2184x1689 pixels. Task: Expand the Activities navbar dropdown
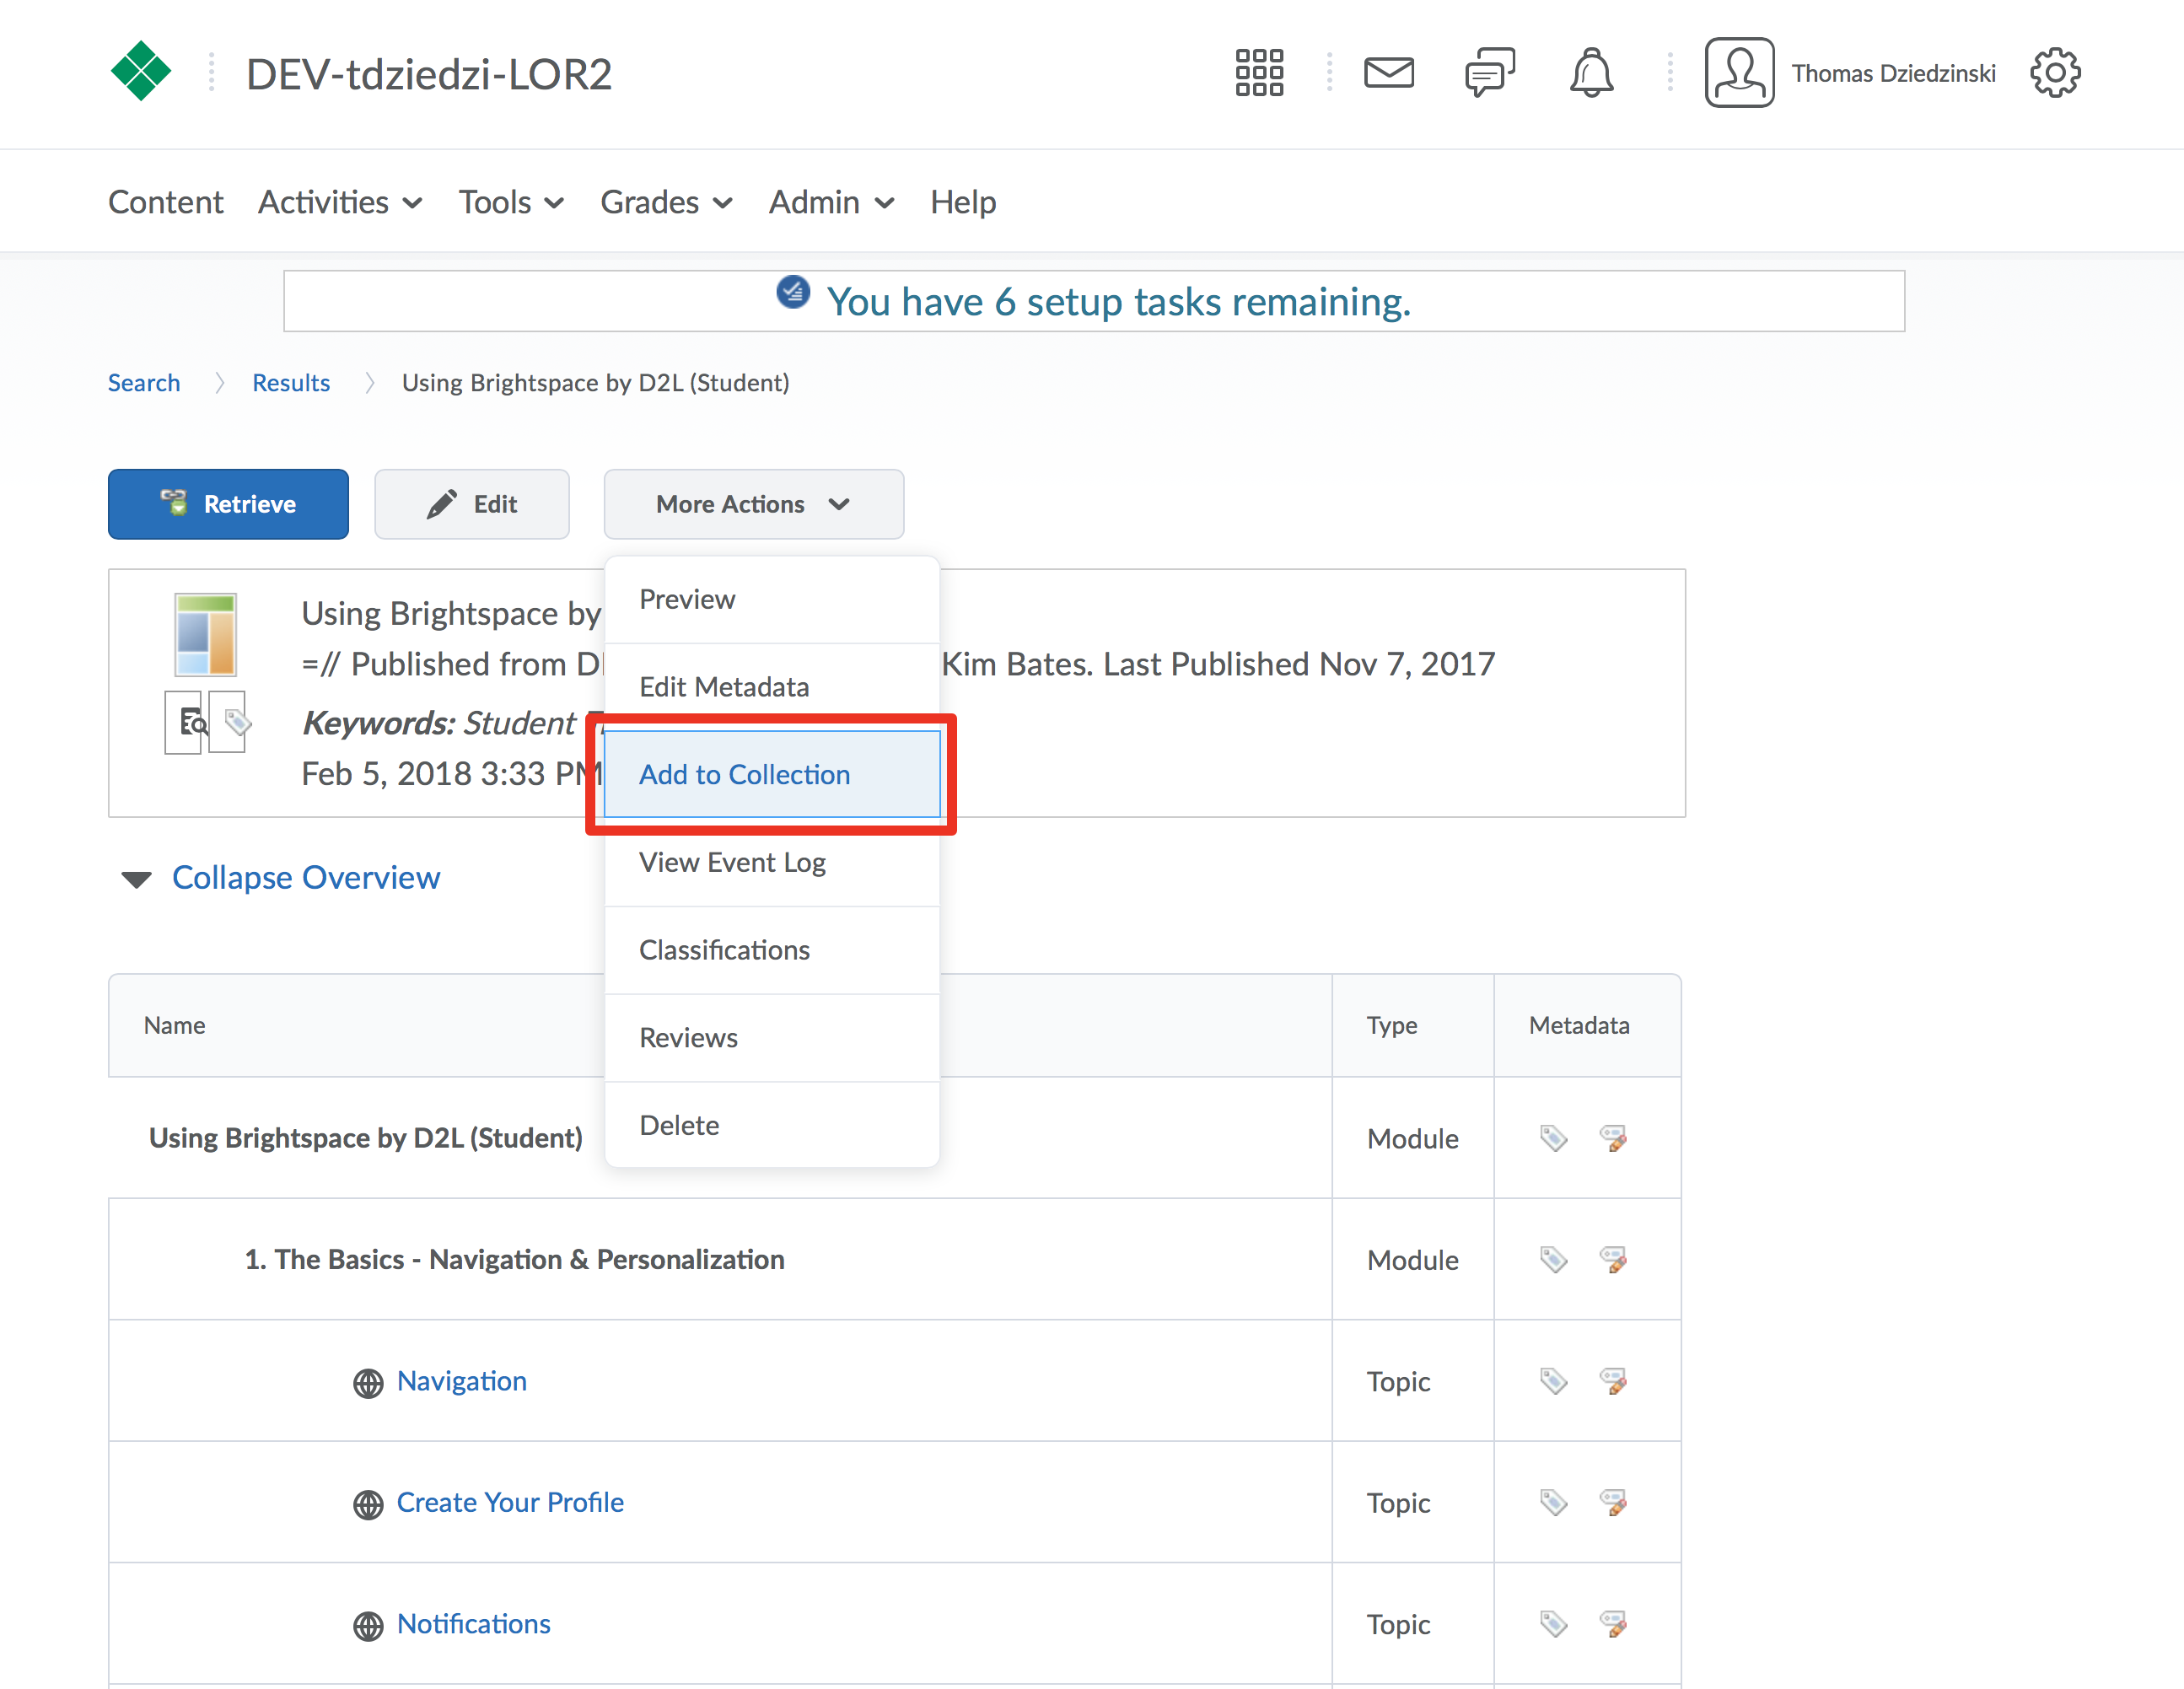coord(340,202)
